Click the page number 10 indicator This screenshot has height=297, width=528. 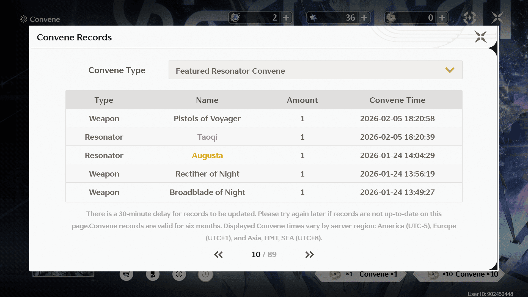[x=256, y=255]
